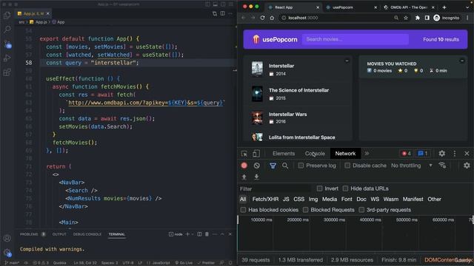
Task: Open the Network panel search icon
Action: [285, 166]
